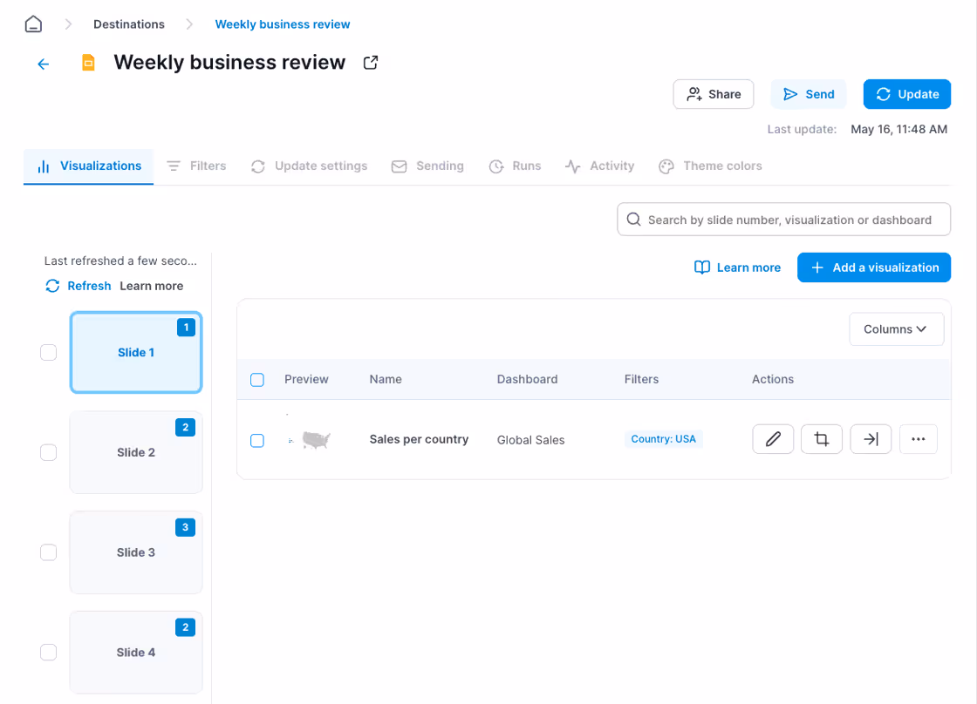This screenshot has height=704, width=977.
Task: Open the Theme colors tab
Action: [x=710, y=166]
